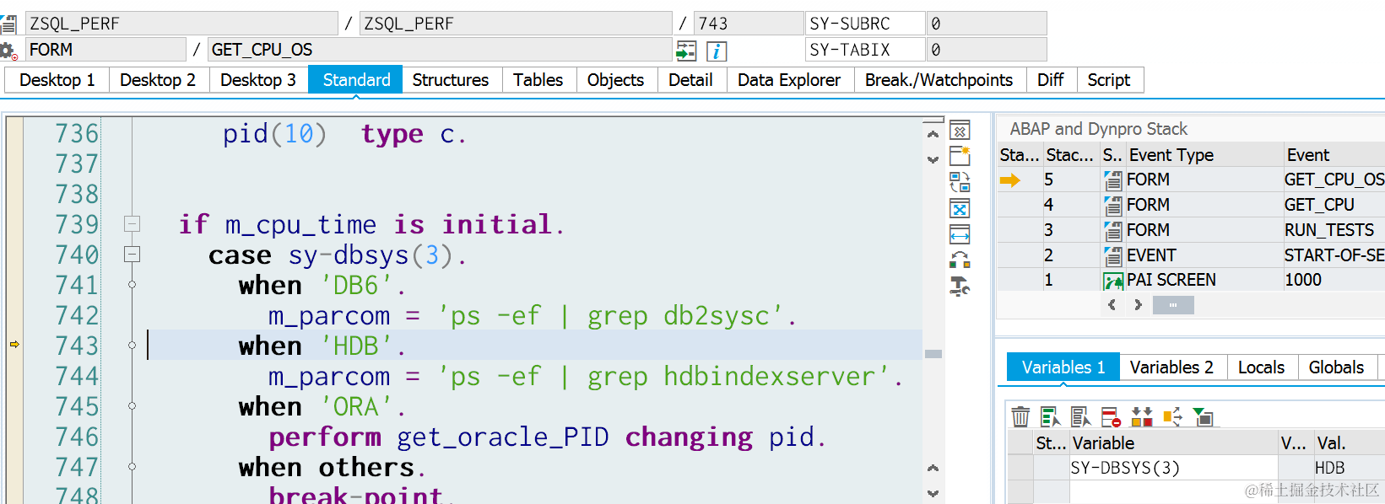
Task: Click the bottom scroll-down arrow of code editor
Action: 933,493
